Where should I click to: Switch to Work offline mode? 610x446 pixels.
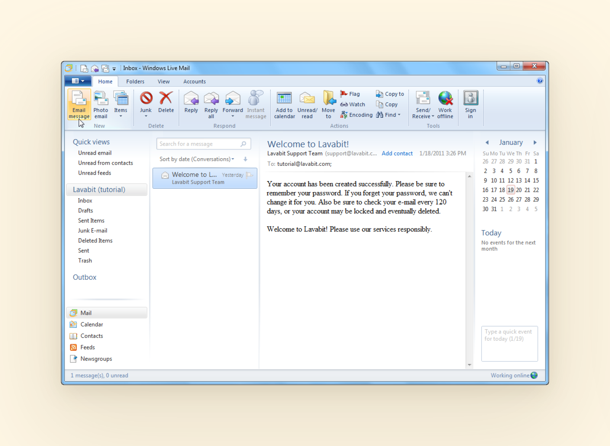pos(445,105)
